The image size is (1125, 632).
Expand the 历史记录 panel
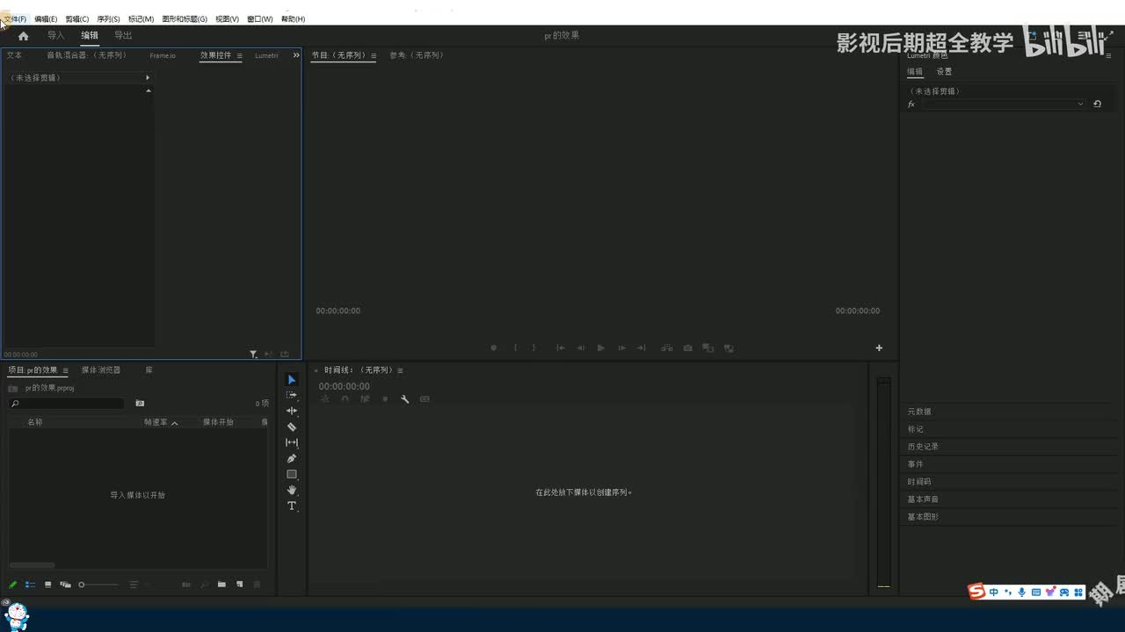[x=923, y=447]
